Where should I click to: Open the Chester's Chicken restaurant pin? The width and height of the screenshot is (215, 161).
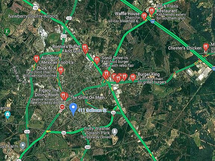click(206, 47)
